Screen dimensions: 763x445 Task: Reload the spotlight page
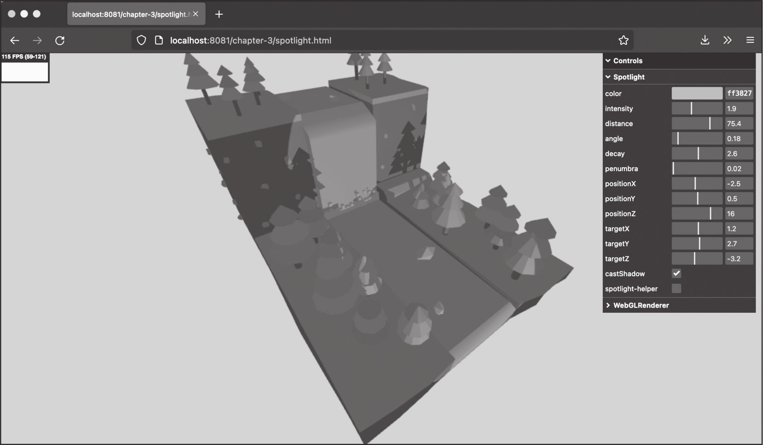tap(60, 41)
